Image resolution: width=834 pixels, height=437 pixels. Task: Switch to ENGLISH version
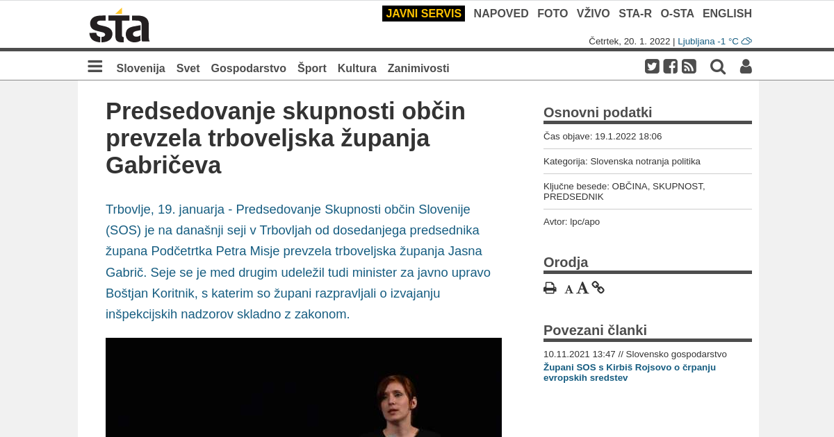click(727, 13)
